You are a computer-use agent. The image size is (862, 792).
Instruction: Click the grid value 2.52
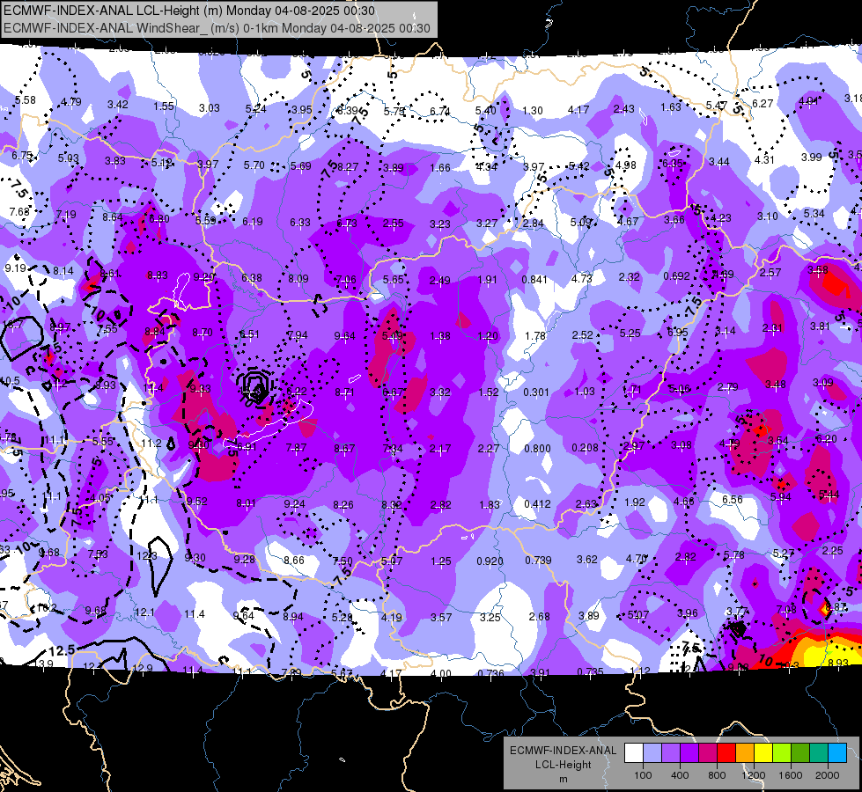[582, 334]
